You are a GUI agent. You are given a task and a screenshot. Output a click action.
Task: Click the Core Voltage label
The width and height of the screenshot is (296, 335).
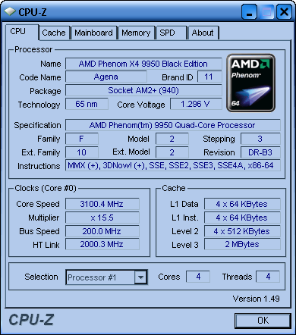pos(141,105)
